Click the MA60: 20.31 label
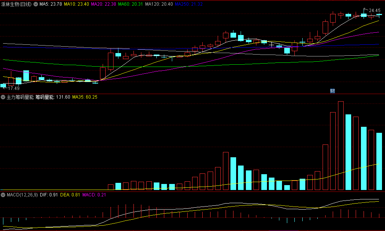Image resolution: width=385 pixels, height=231 pixels. [x=130, y=4]
